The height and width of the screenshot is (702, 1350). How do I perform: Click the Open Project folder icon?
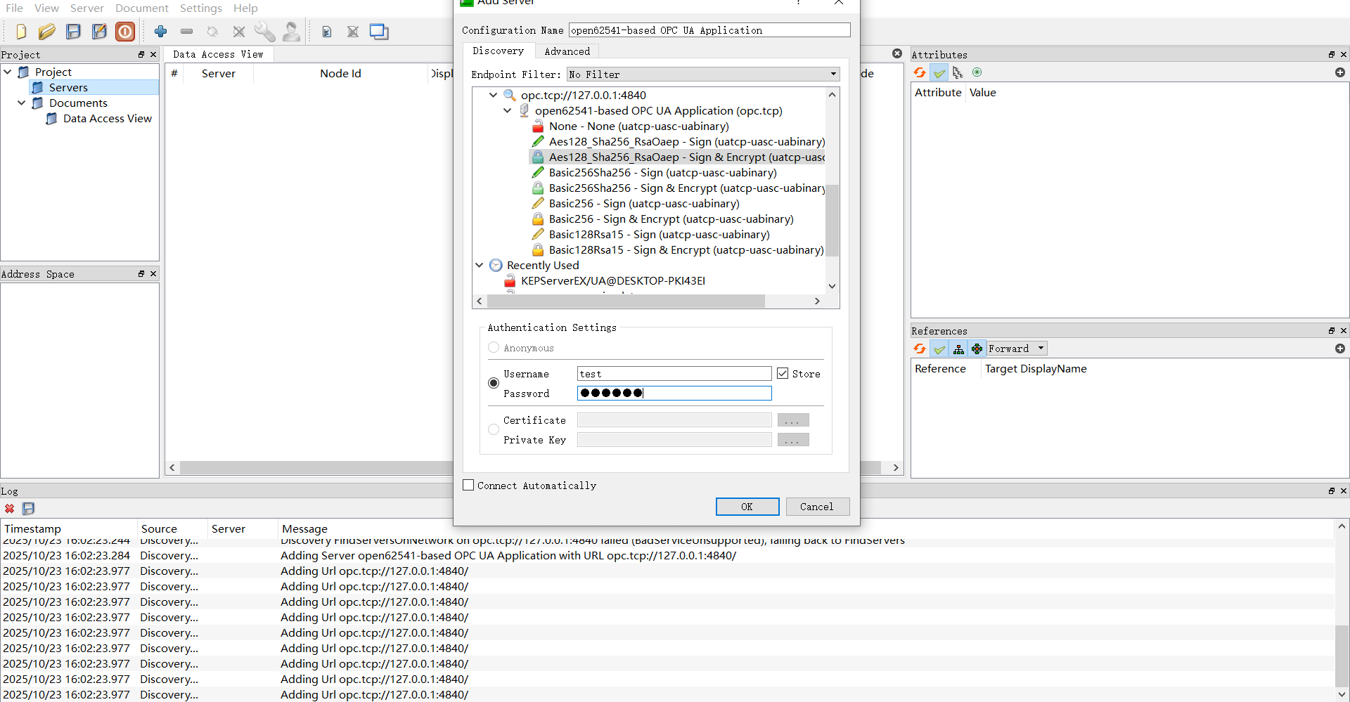[47, 32]
